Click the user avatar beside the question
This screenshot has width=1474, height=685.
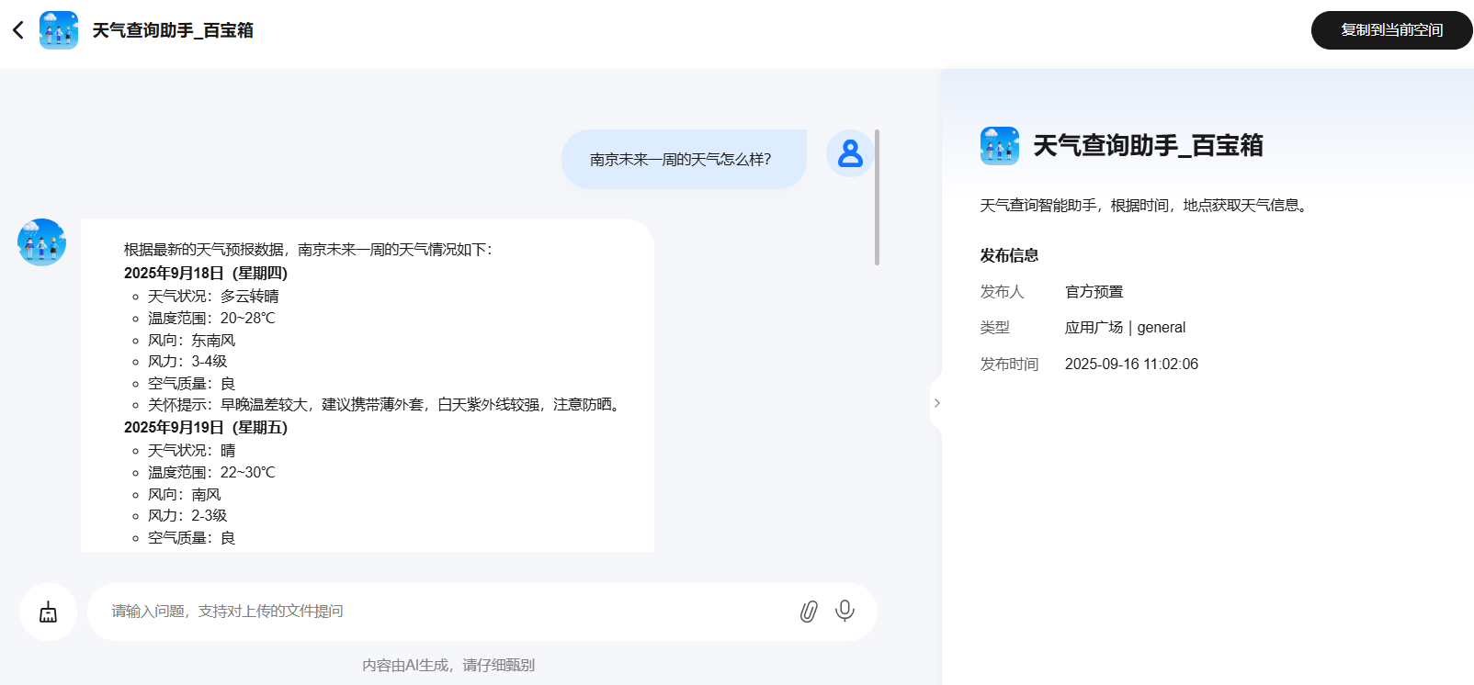click(850, 153)
